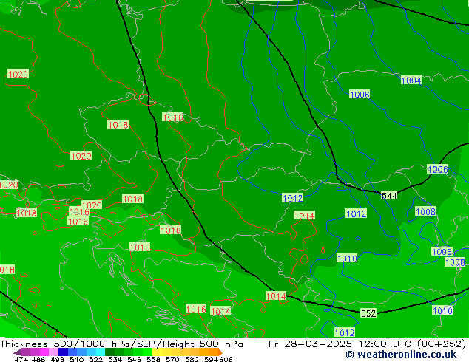Pick the light pink legend swatch

point(53,352)
